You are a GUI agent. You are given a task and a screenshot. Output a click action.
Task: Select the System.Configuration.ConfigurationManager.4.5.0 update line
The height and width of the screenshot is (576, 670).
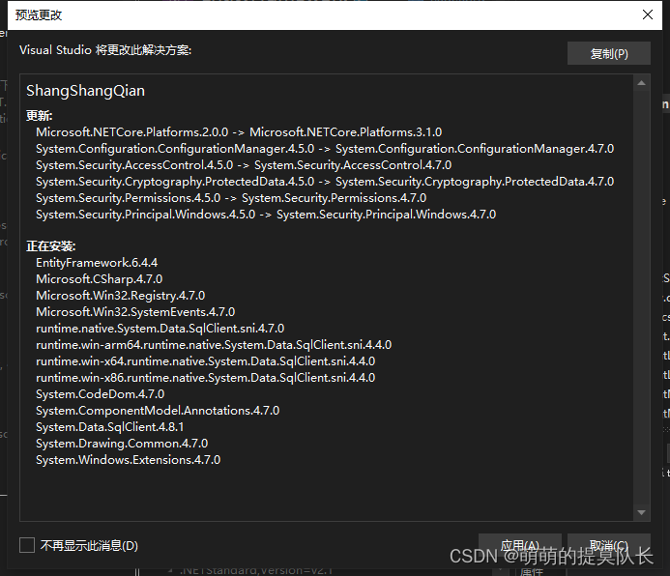click(x=325, y=149)
